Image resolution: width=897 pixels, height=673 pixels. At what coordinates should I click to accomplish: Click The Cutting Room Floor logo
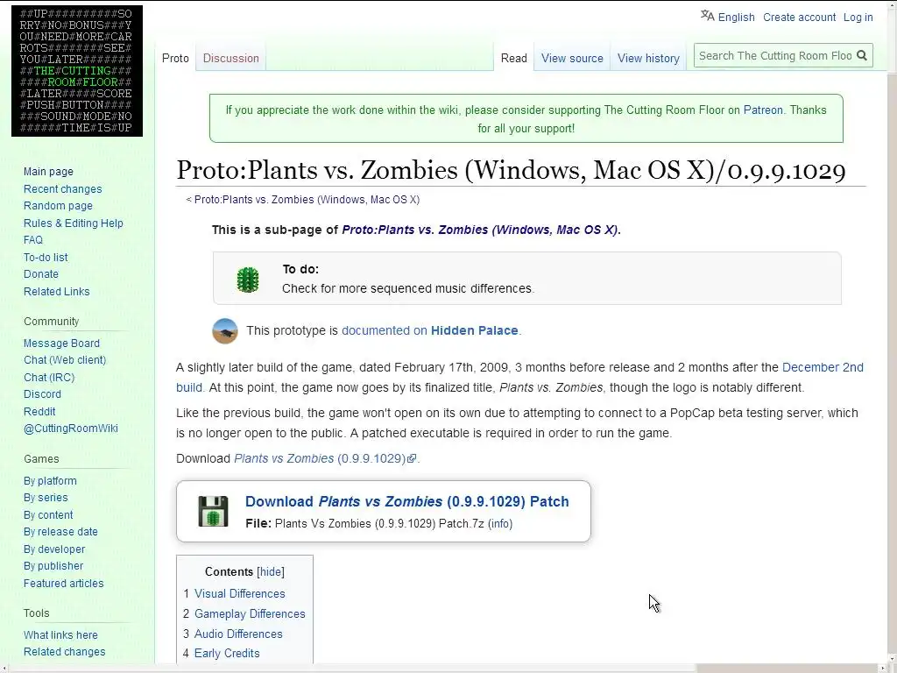pos(77,71)
